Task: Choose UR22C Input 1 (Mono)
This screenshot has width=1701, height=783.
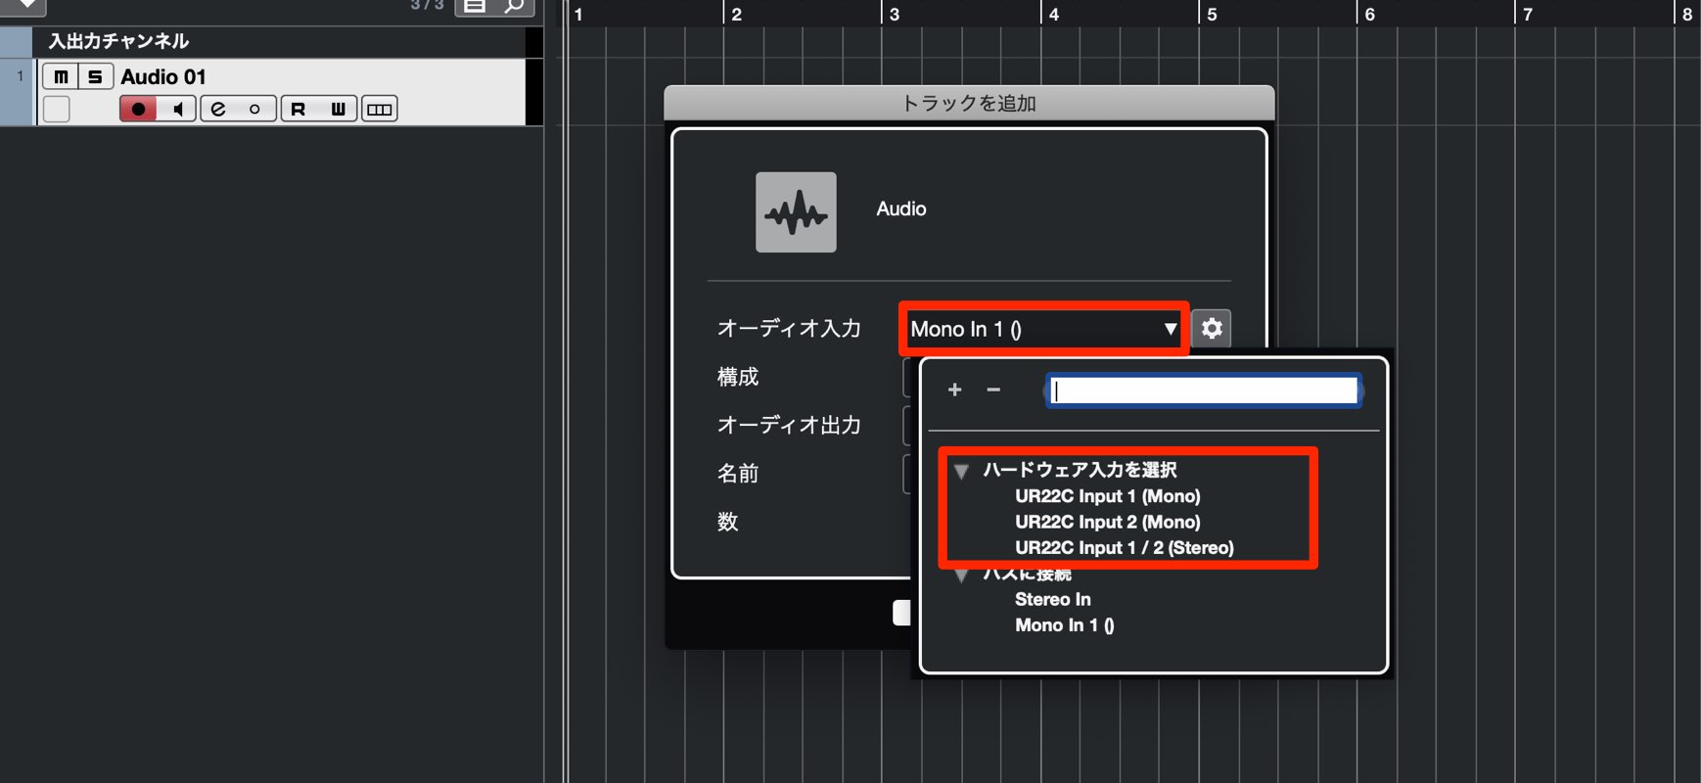Action: click(x=1107, y=496)
